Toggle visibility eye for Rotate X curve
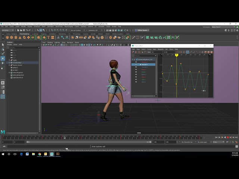Viewport: 239px width, 179px height. [136, 70]
